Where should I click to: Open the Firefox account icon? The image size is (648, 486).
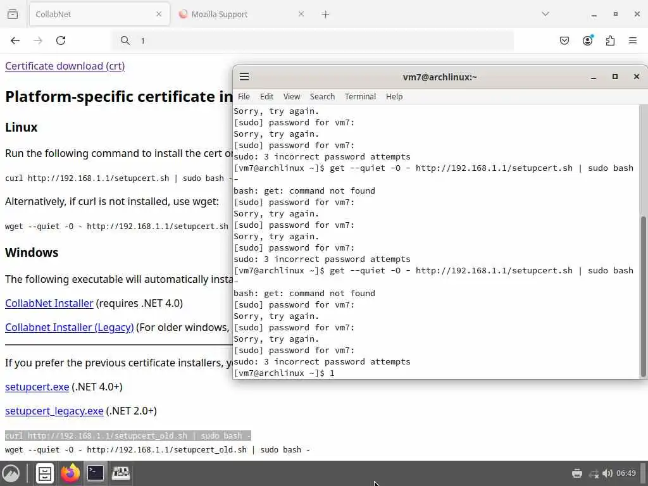pyautogui.click(x=587, y=40)
